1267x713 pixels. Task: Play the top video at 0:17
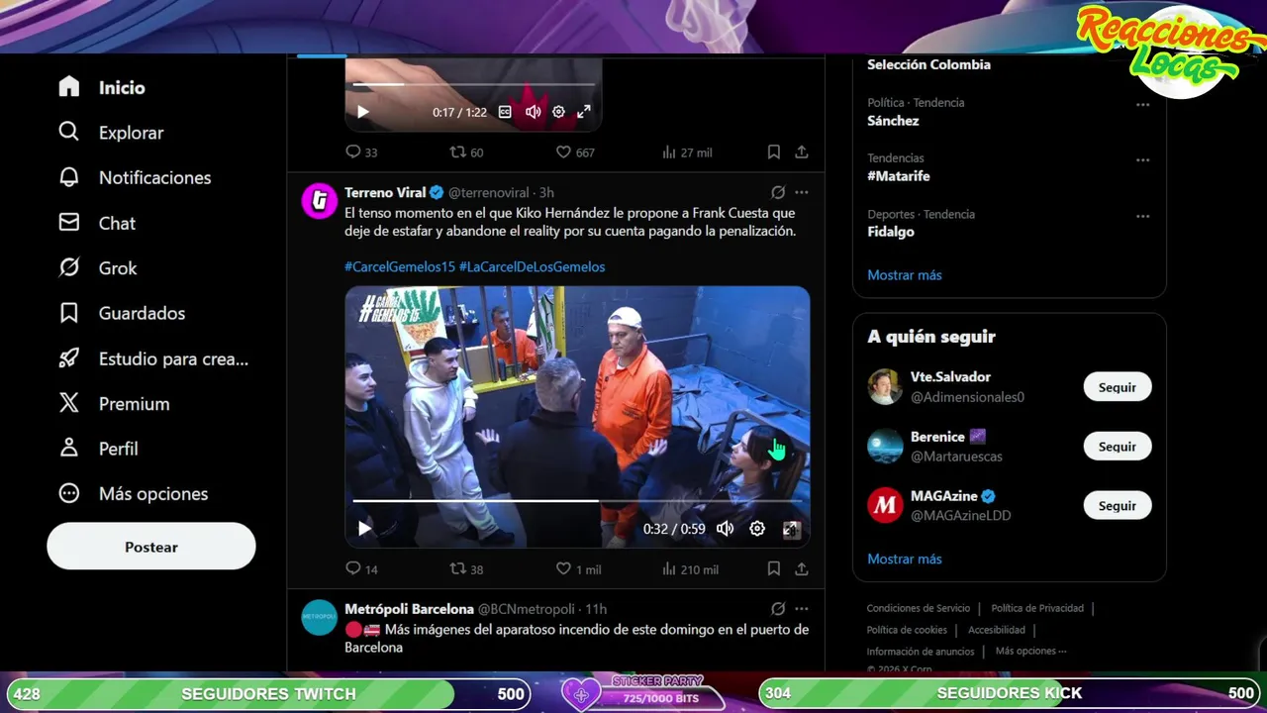pyautogui.click(x=363, y=112)
